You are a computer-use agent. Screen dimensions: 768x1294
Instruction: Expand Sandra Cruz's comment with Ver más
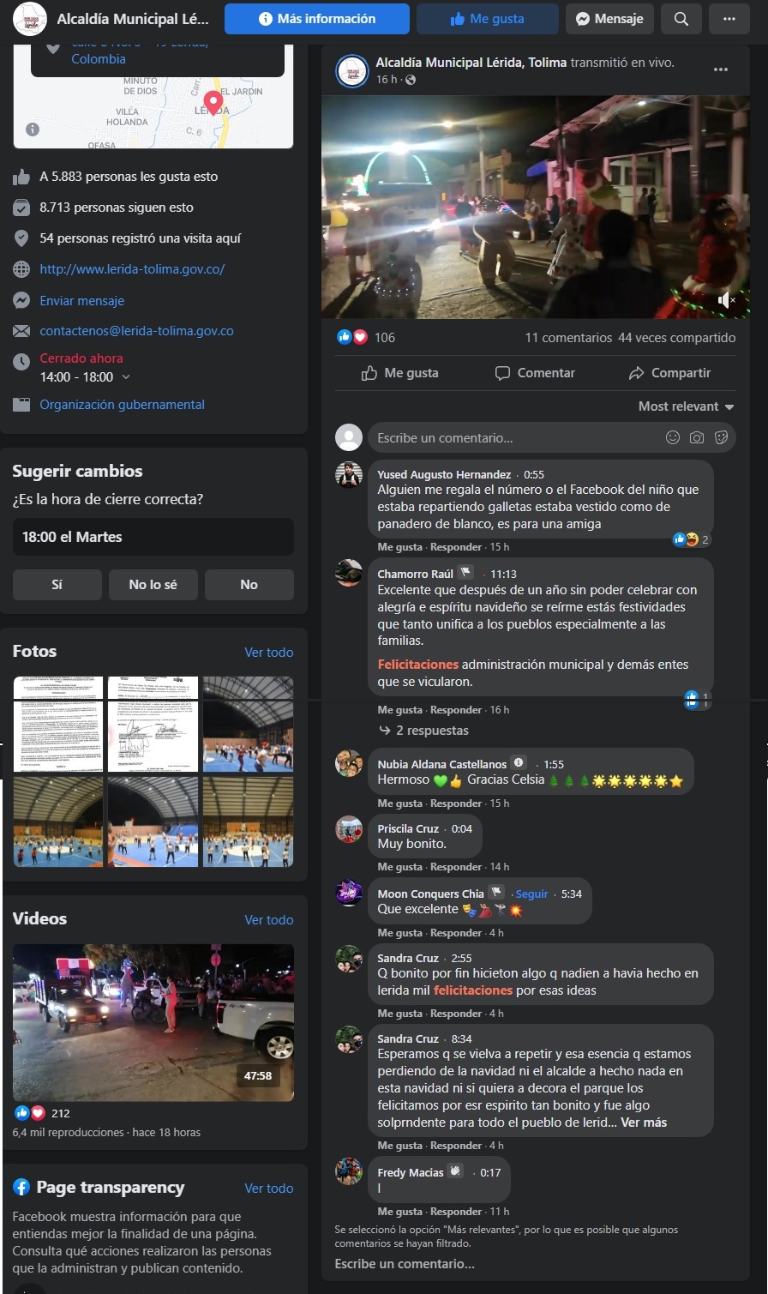(644, 1122)
